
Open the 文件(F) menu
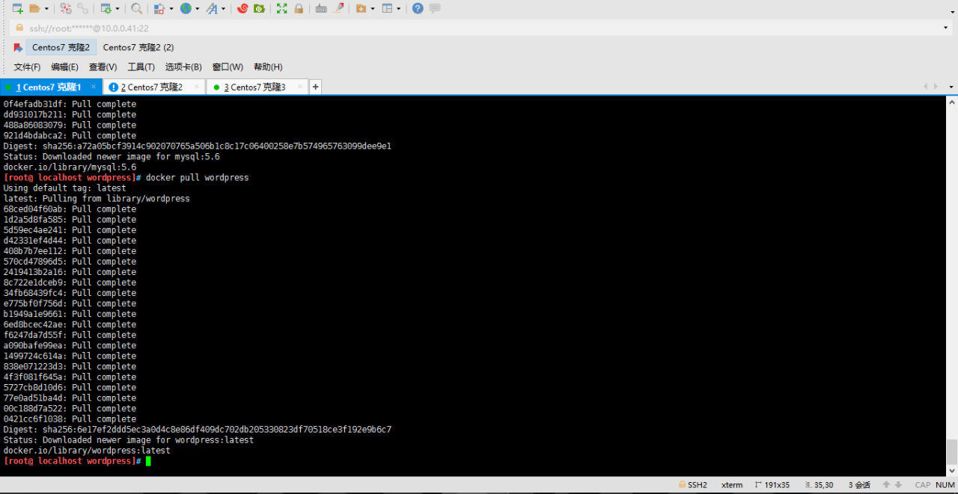tap(27, 67)
